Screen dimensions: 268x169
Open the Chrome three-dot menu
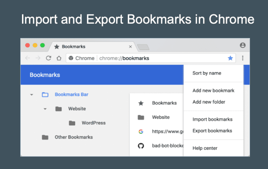(x=243, y=58)
